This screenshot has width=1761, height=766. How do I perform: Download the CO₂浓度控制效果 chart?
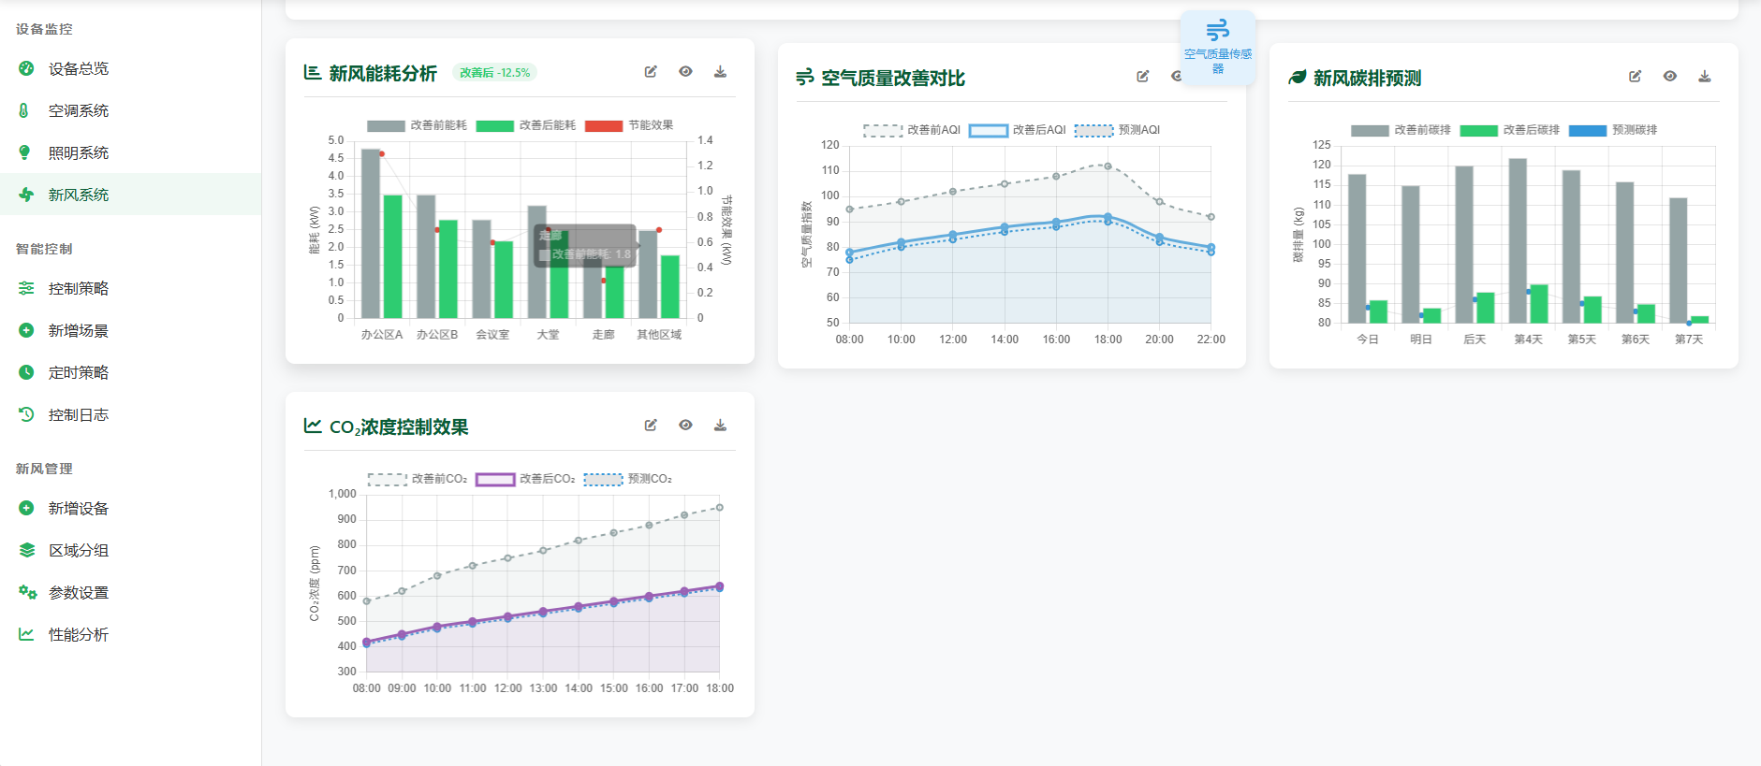pyautogui.click(x=720, y=426)
